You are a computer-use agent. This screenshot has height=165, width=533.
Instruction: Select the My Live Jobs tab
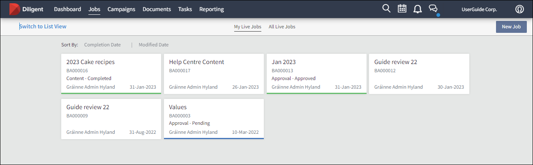(247, 27)
